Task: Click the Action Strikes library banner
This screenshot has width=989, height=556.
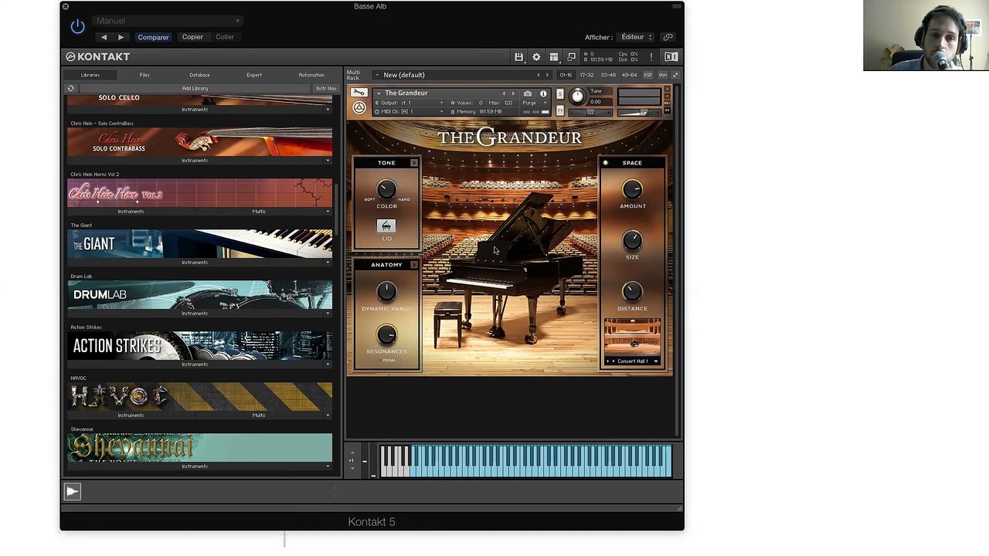Action: tap(199, 346)
